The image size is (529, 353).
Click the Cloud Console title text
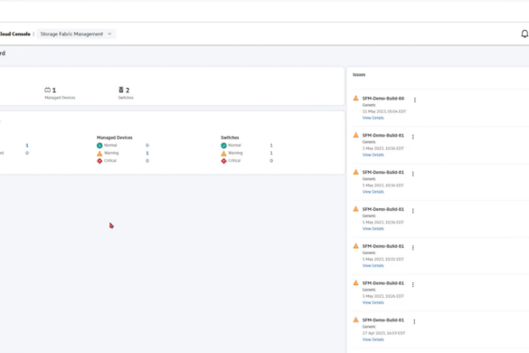coord(14,33)
